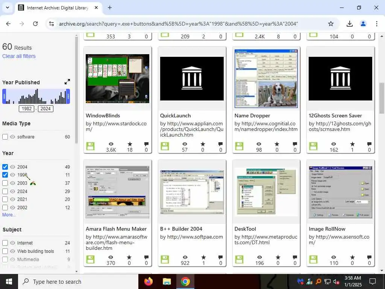385x289 pixels.
Task: Check the 2024 year filter
Action: pos(5,191)
